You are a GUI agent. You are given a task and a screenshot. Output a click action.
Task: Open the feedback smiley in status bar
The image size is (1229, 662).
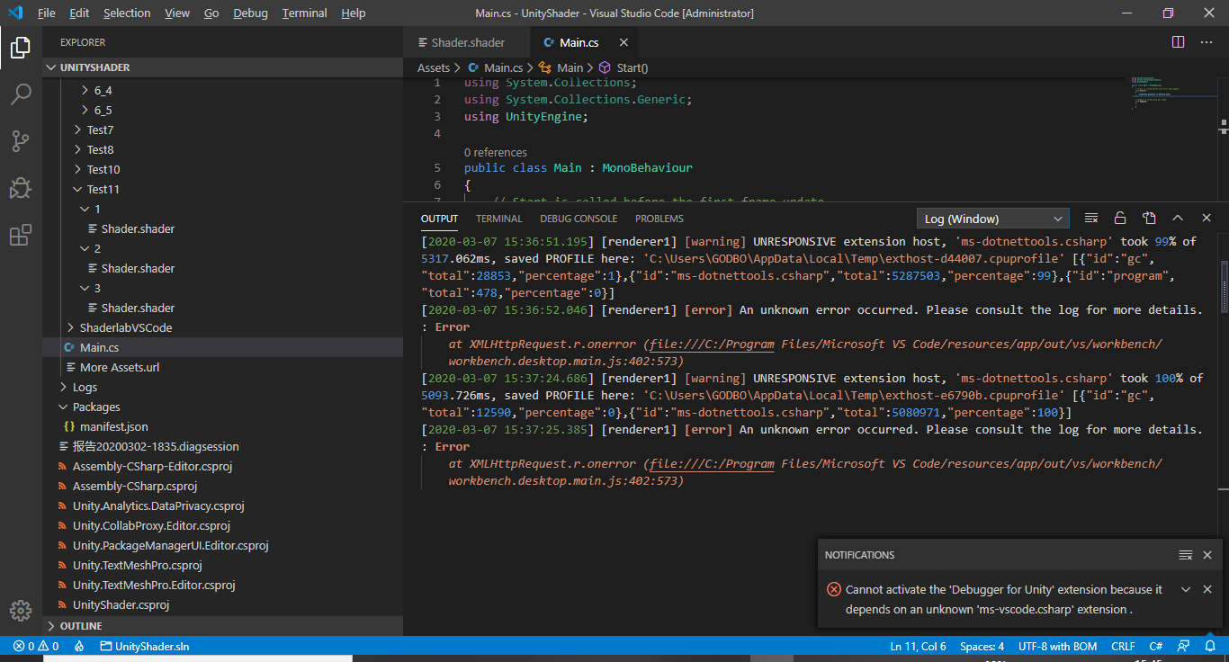(x=1184, y=646)
